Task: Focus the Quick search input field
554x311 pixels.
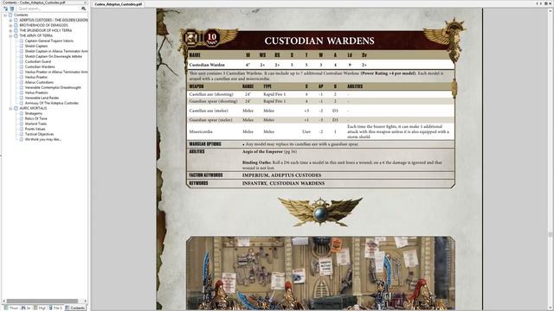Action: pos(48,9)
